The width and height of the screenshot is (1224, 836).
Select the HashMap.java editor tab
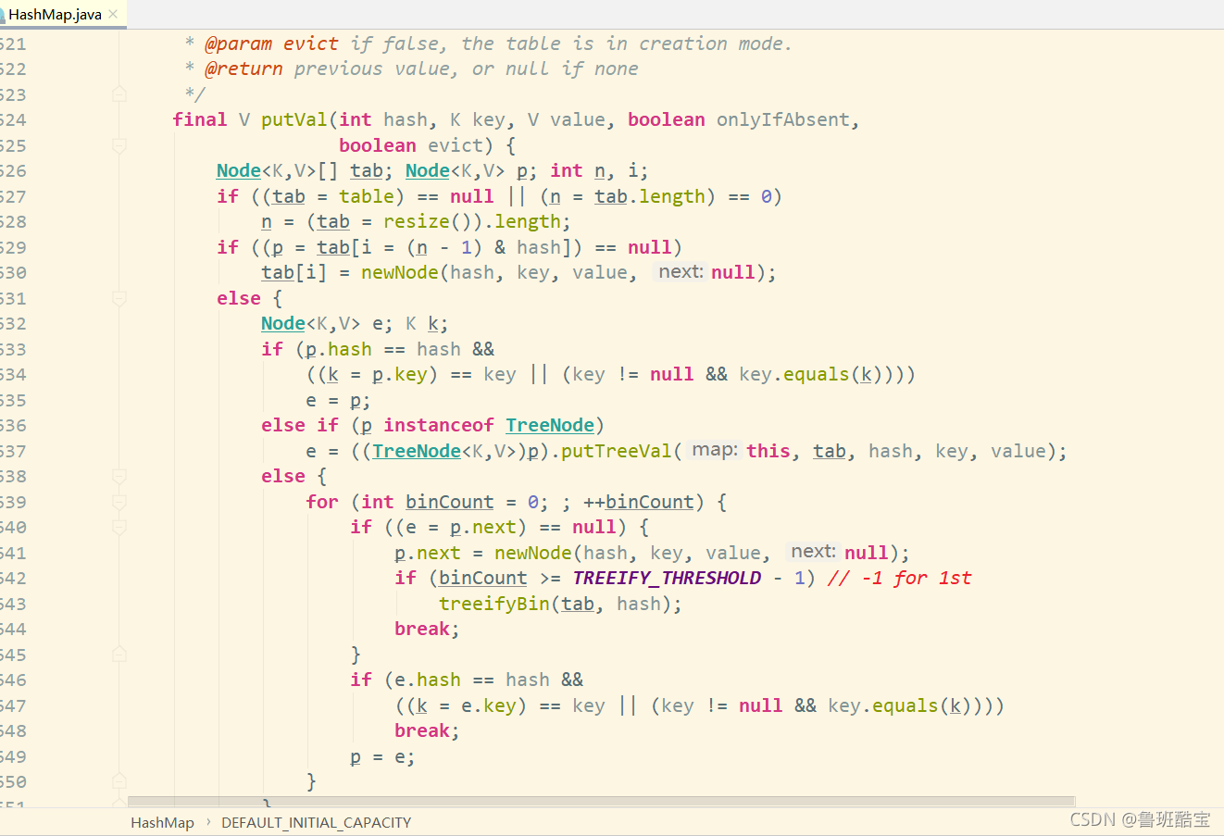pos(61,14)
